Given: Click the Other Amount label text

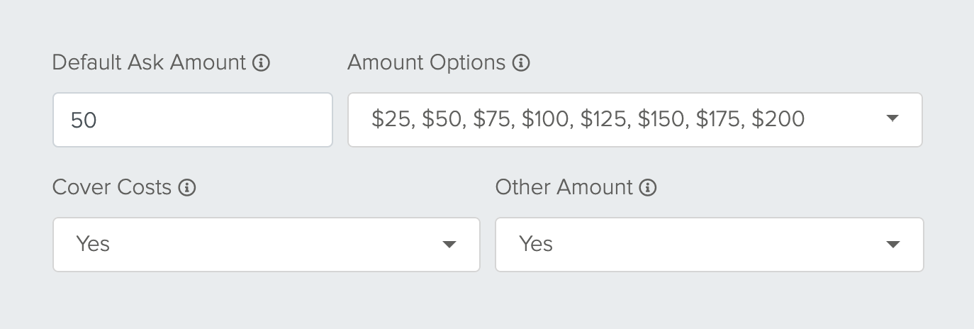Looking at the screenshot, I should (564, 187).
